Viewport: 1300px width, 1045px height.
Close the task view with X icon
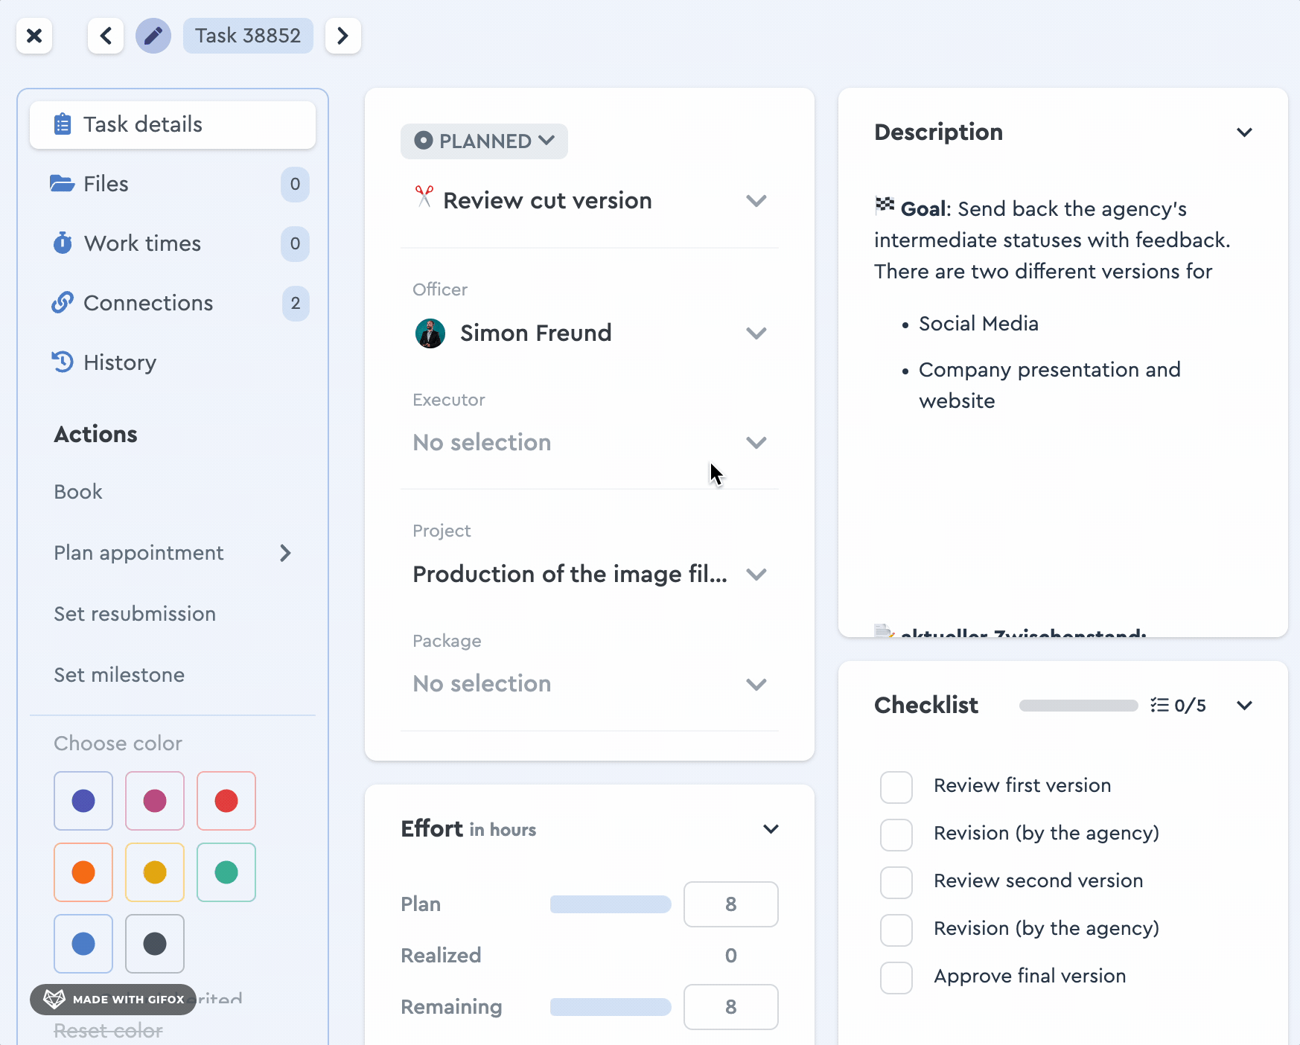click(34, 36)
